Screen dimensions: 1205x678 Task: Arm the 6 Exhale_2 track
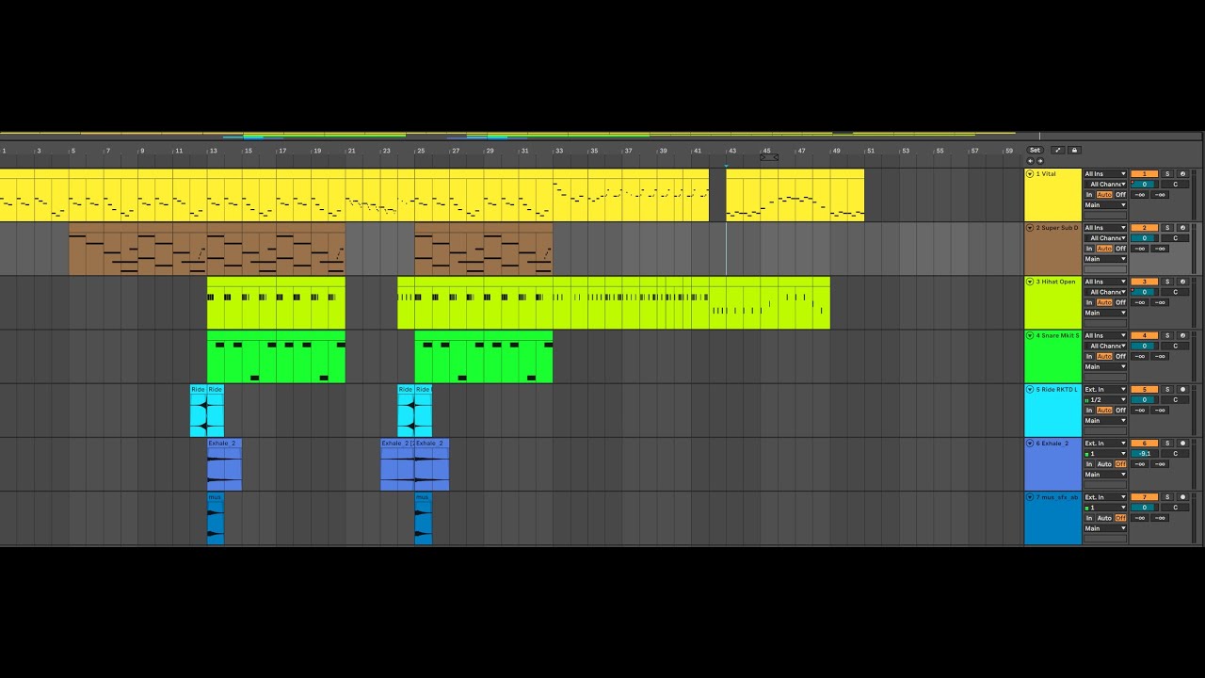pos(1182,443)
